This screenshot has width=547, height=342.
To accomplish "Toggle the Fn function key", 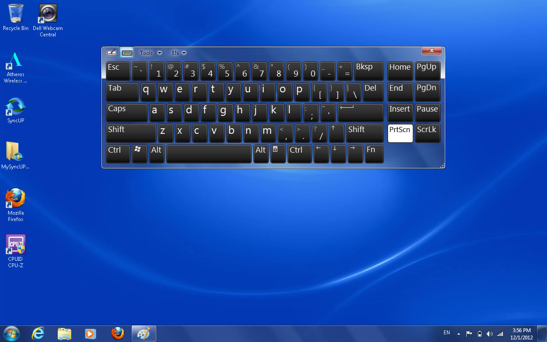I will (x=374, y=154).
